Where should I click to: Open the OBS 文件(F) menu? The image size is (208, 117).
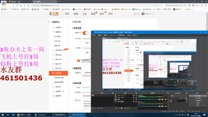point(94,35)
